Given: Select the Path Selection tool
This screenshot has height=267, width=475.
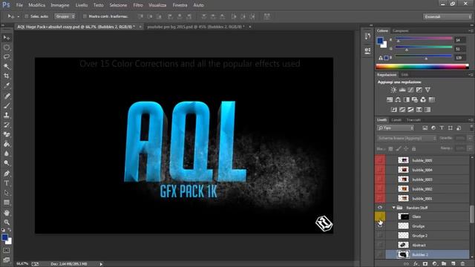Looking at the screenshot, I should coord(7,193).
